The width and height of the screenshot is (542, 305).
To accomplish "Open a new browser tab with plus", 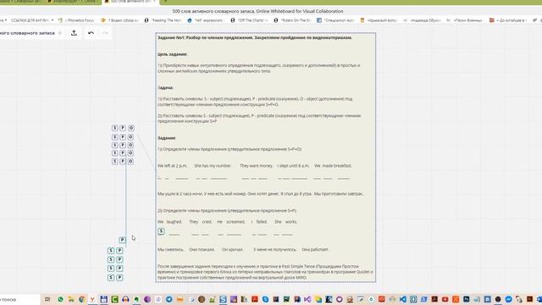I will [x=165, y=2].
